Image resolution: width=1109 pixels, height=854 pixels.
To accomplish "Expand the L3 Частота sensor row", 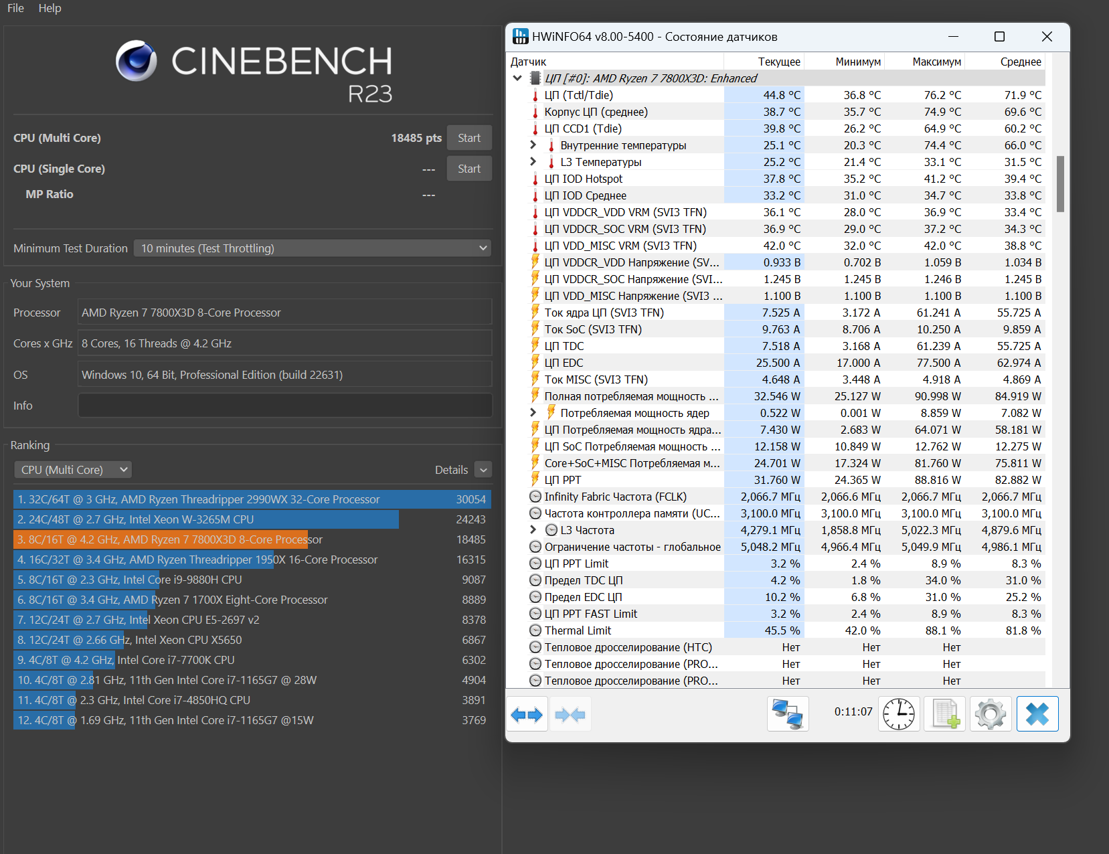I will 533,529.
